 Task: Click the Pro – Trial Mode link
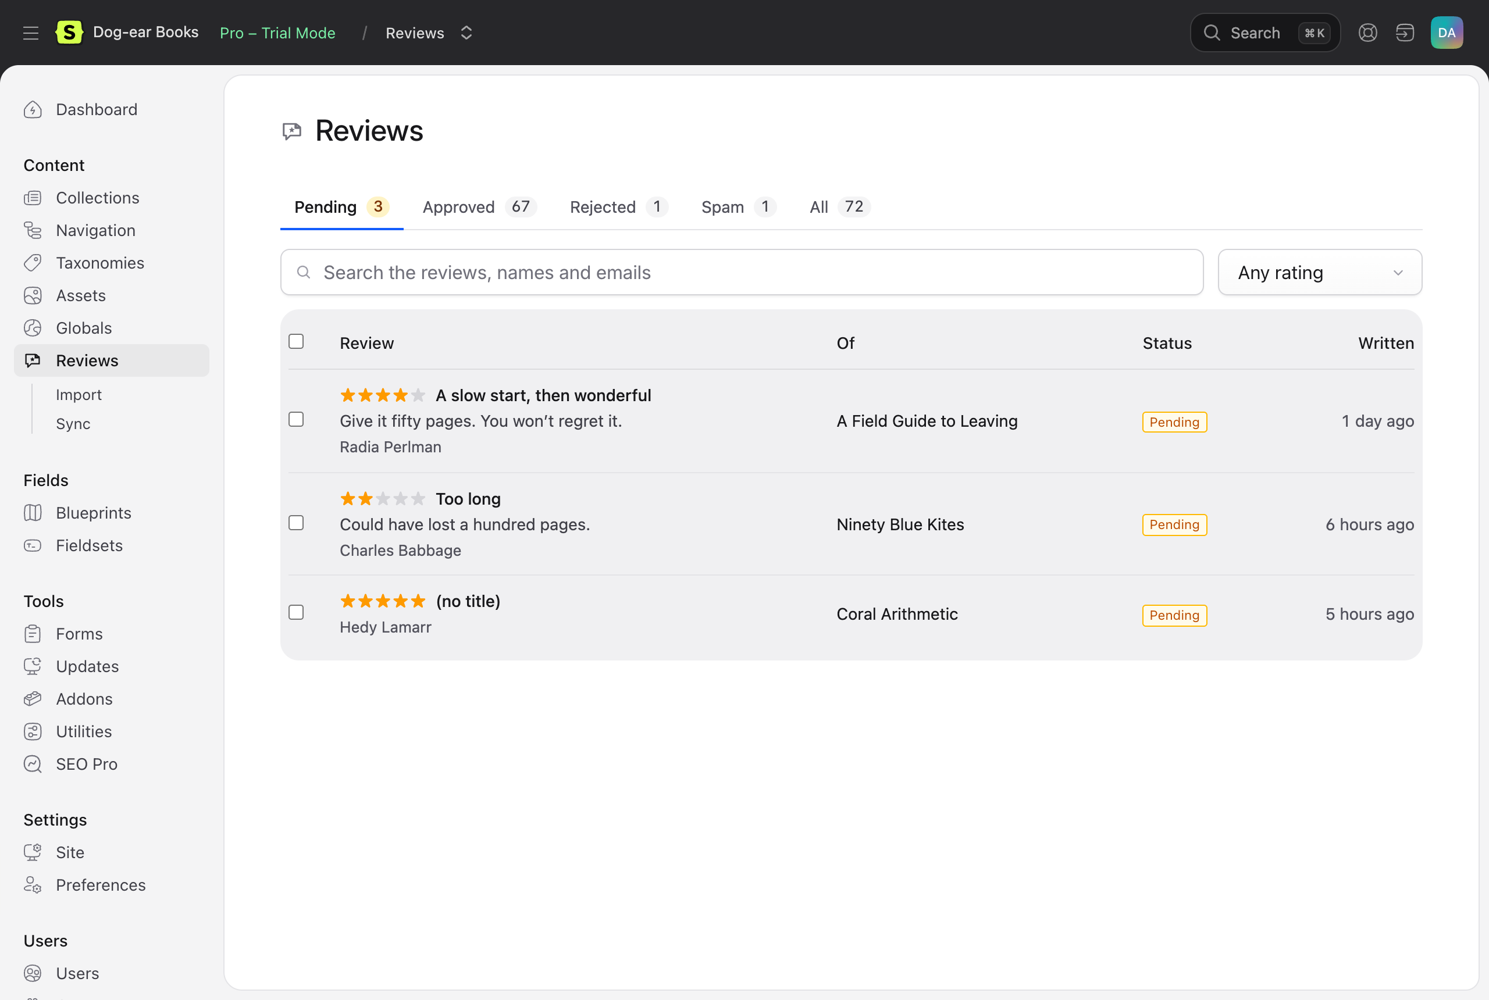(277, 33)
